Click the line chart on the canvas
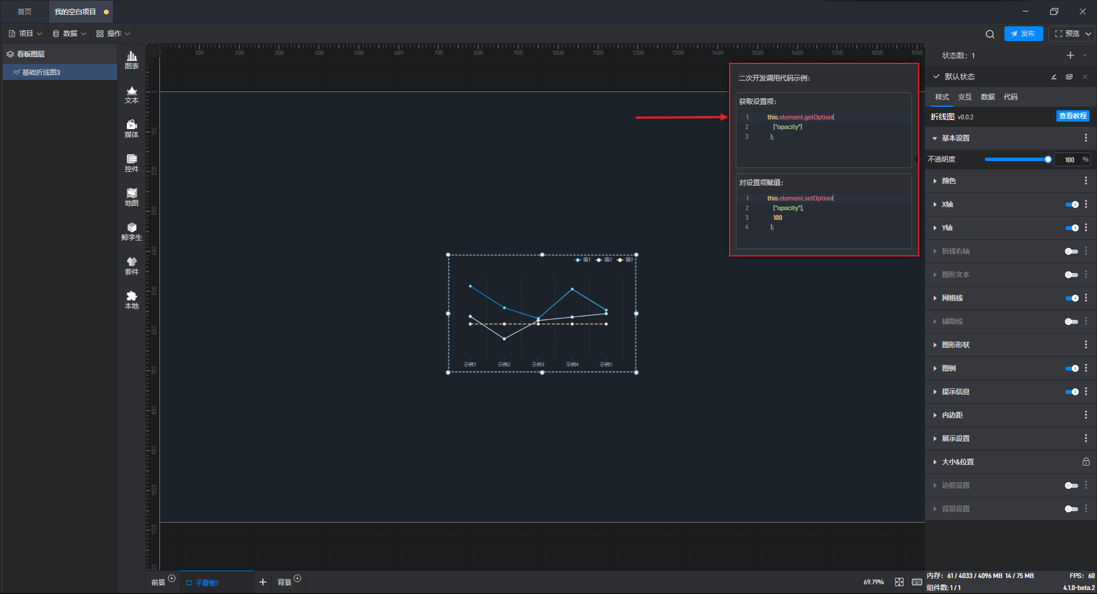Screen dimensions: 1097x594 [x=542, y=314]
